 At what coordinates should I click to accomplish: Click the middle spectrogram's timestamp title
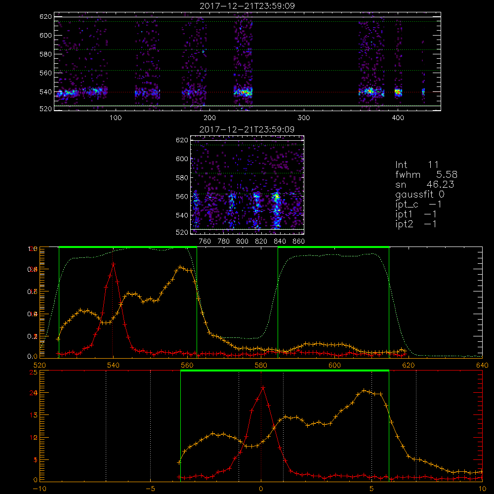tap(247, 129)
